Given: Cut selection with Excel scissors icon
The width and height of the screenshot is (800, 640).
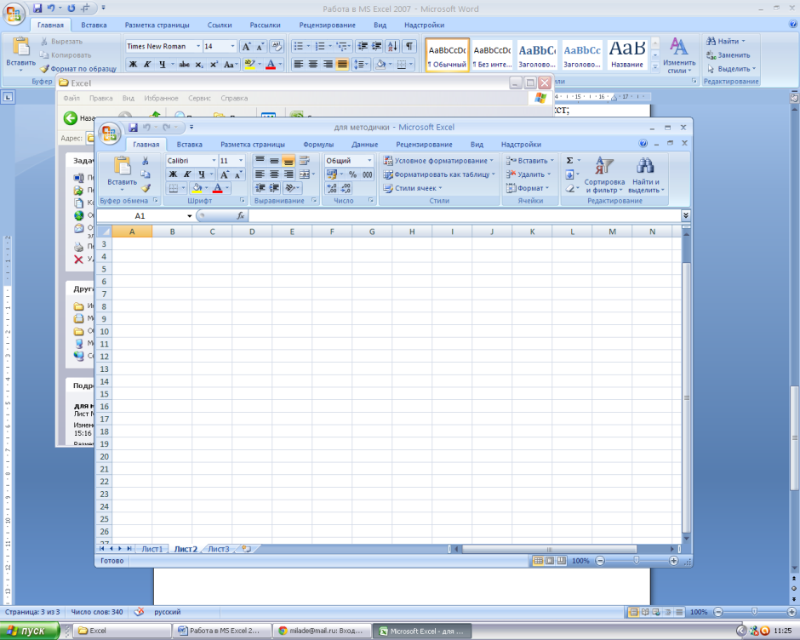Looking at the screenshot, I should (146, 161).
